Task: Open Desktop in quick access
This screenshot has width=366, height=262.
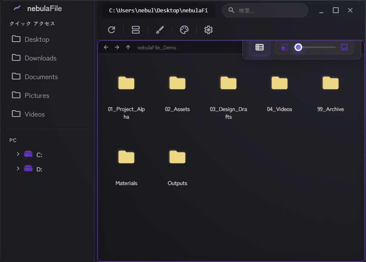Action: point(31,39)
